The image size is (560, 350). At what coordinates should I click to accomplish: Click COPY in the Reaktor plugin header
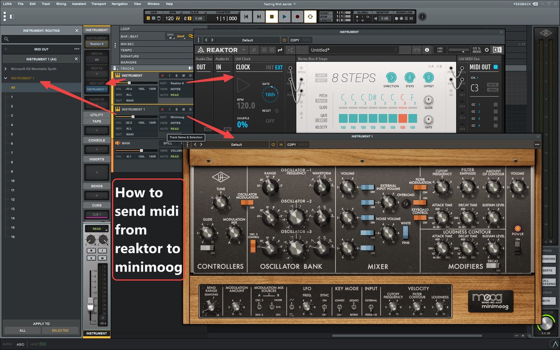(x=295, y=40)
